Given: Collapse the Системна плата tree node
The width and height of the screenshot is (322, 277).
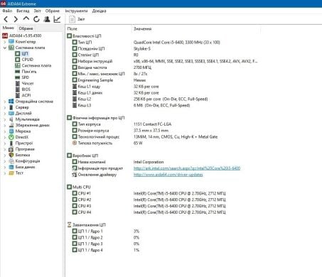Looking at the screenshot, I should pyautogui.click(x=5, y=48).
